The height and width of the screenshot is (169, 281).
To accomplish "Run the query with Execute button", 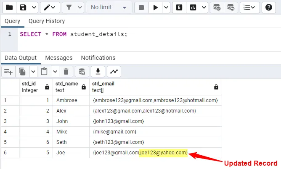I will coord(155,8).
